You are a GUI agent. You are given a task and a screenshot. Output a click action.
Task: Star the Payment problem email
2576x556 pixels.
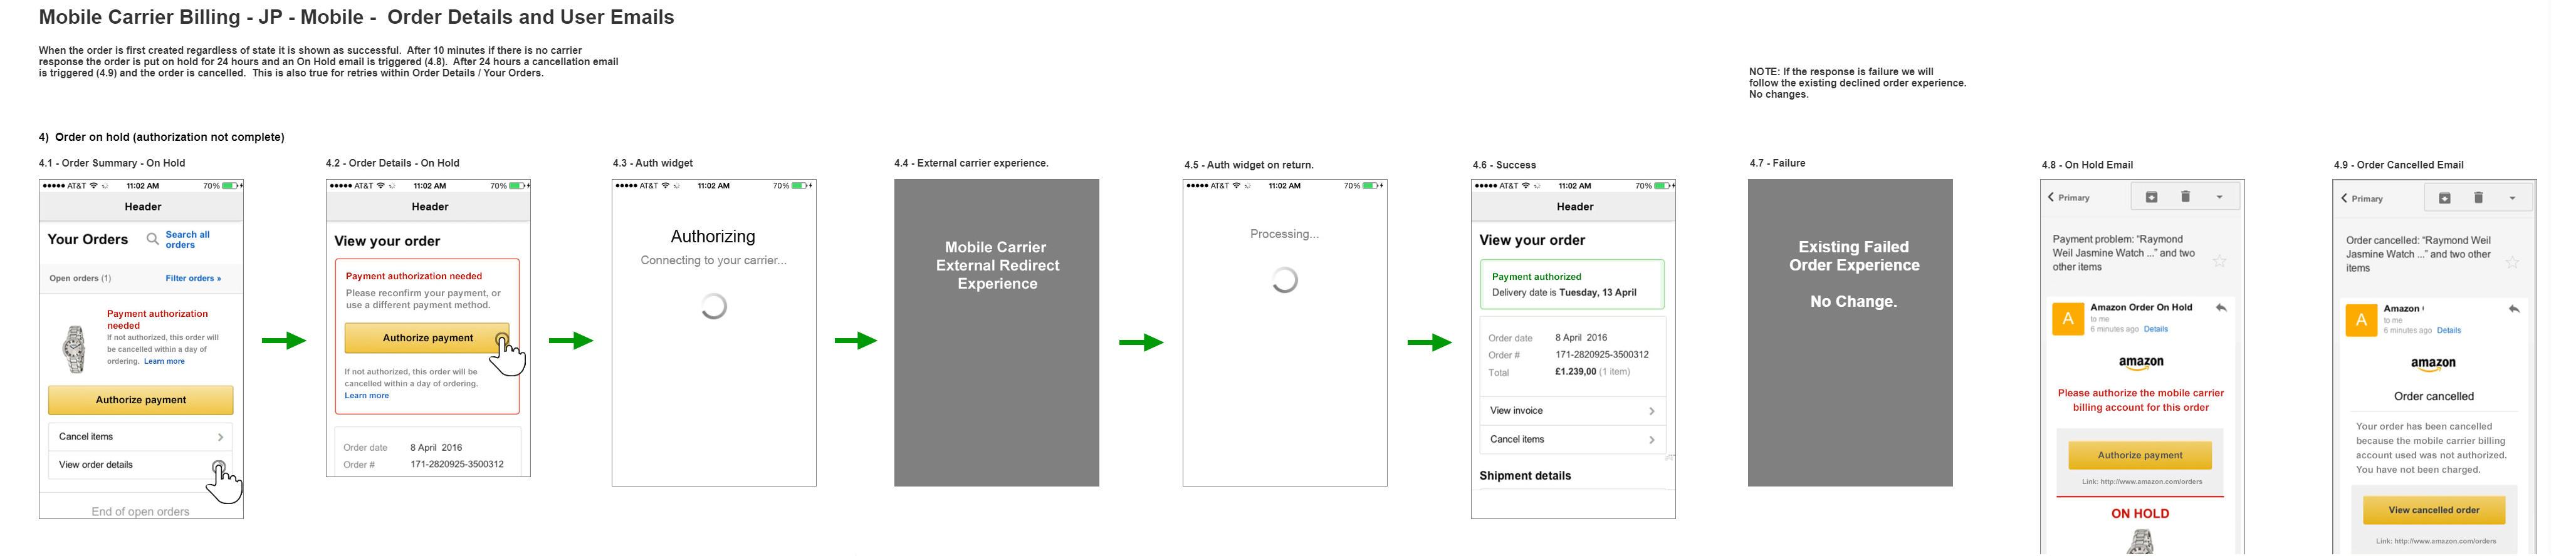pos(2219,262)
